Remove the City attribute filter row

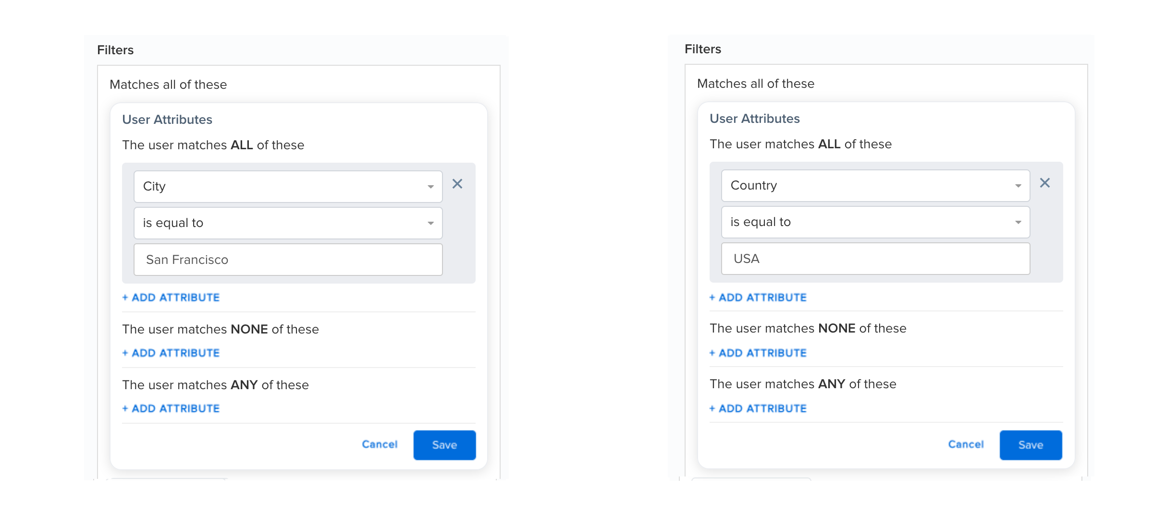(x=457, y=184)
